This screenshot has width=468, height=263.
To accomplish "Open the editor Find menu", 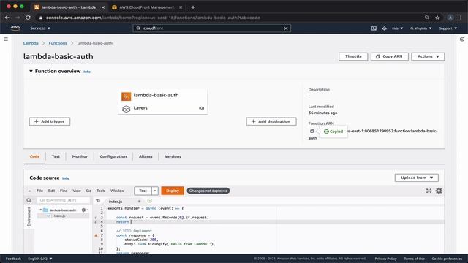I will (x=64, y=191).
